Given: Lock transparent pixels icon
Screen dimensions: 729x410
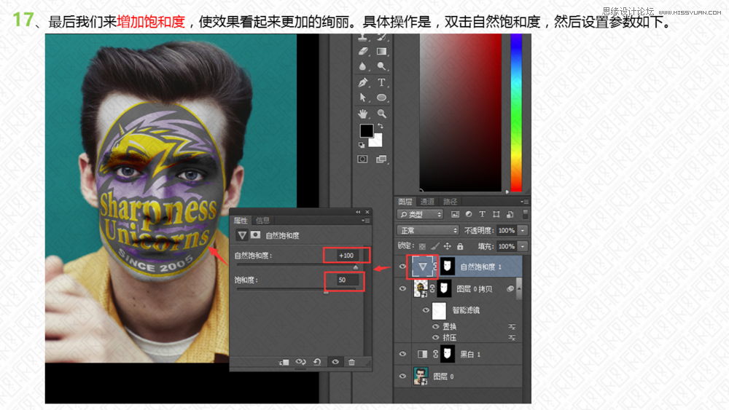Looking at the screenshot, I should 422,247.
